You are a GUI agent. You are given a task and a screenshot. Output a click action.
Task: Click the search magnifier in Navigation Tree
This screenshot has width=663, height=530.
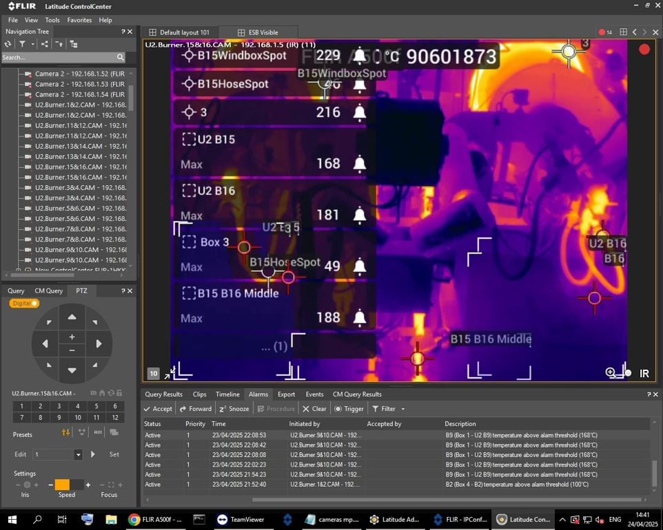click(121, 58)
